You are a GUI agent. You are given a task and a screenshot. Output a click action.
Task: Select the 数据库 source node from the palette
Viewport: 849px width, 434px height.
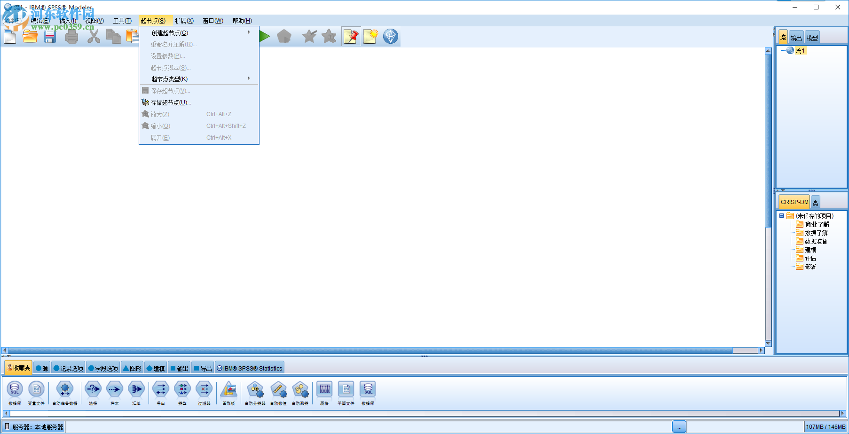[x=15, y=390]
